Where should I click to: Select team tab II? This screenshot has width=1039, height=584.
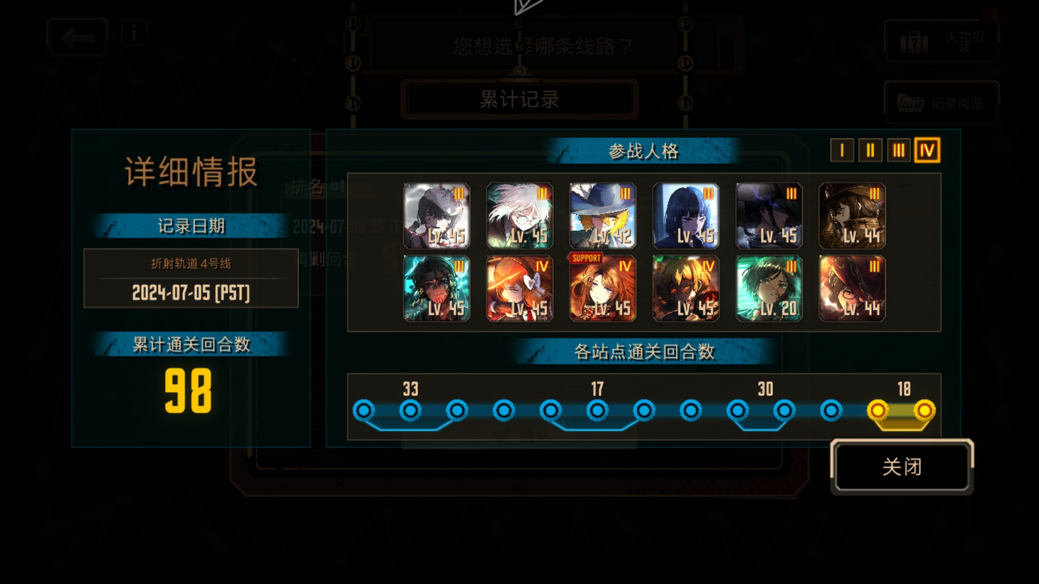[x=870, y=150]
